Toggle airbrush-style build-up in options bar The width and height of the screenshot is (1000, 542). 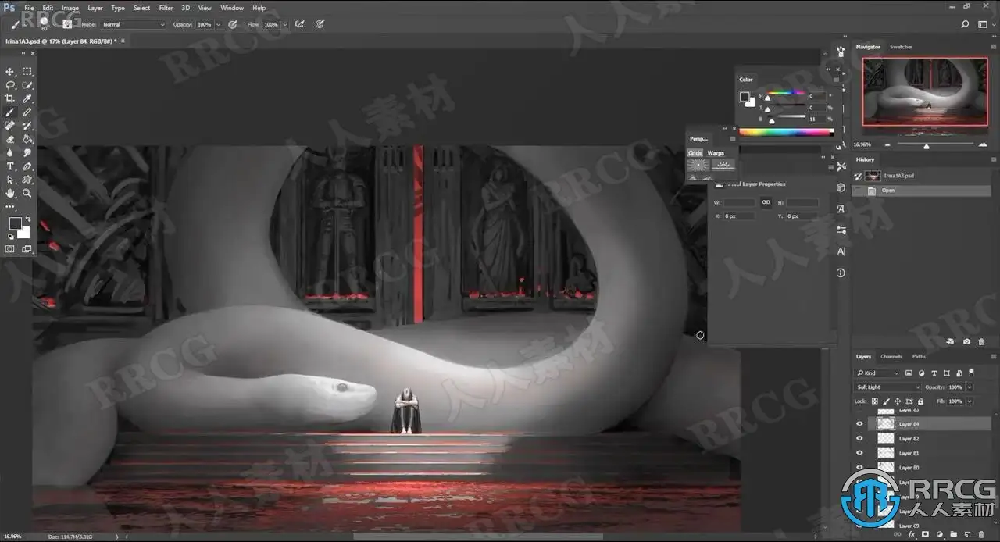(298, 24)
